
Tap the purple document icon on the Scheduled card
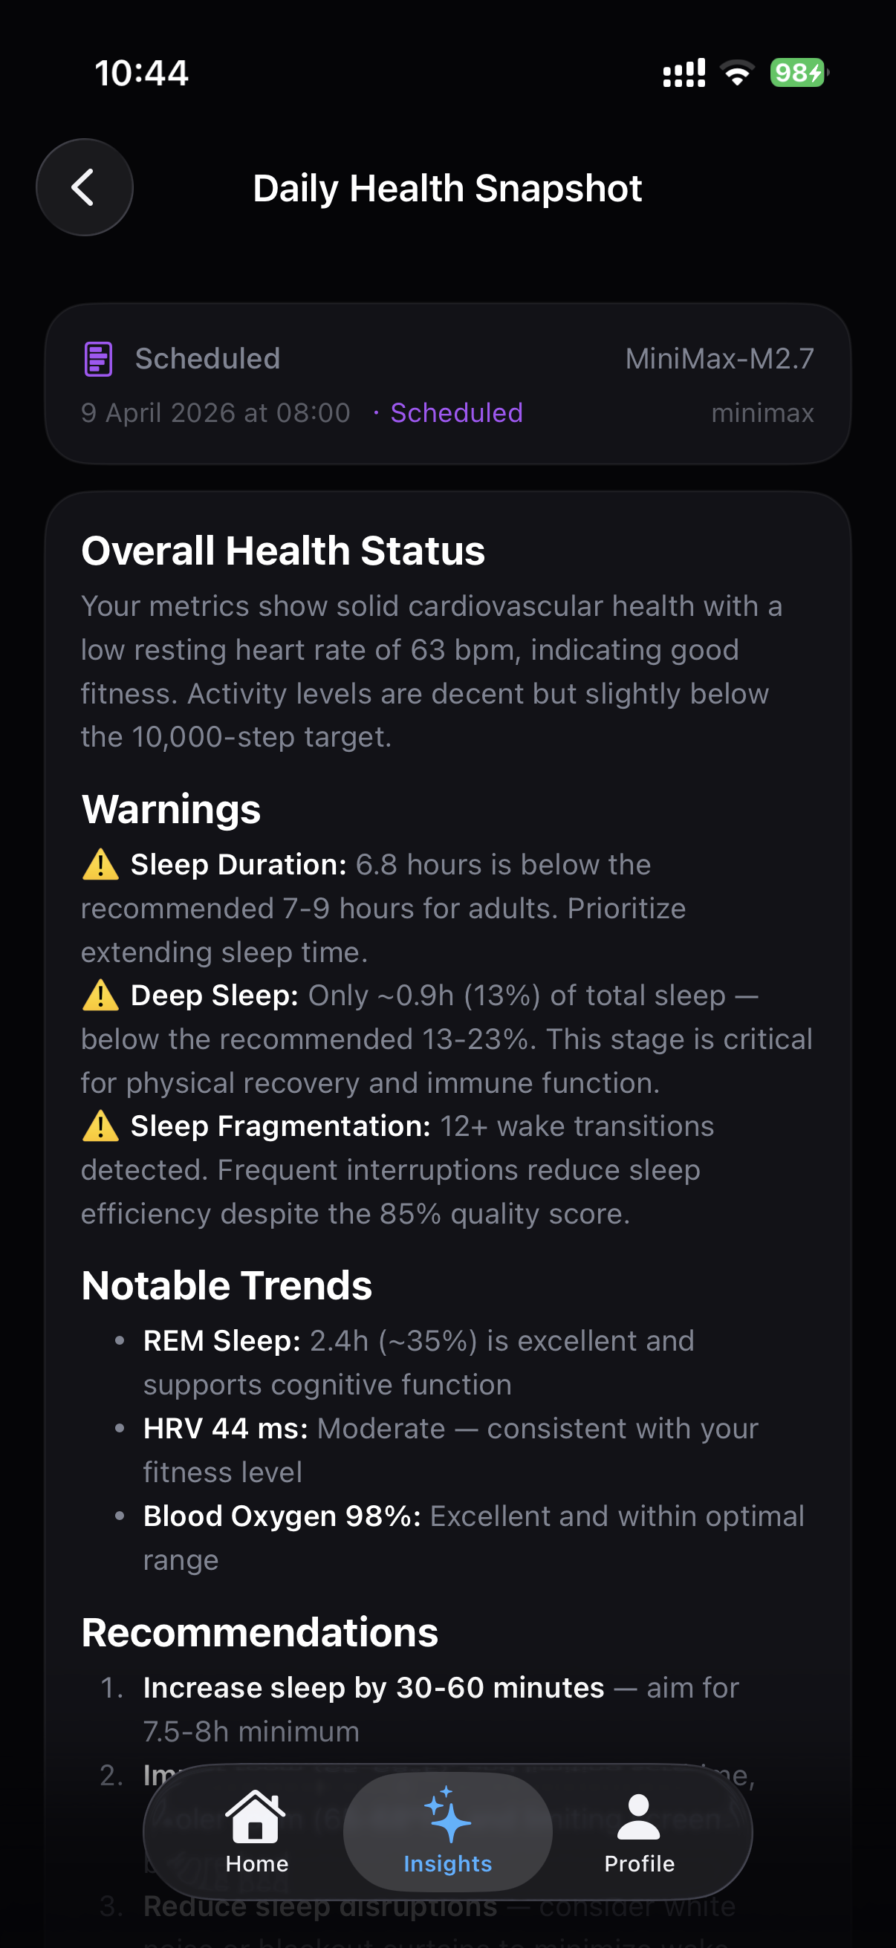pyautogui.click(x=97, y=358)
